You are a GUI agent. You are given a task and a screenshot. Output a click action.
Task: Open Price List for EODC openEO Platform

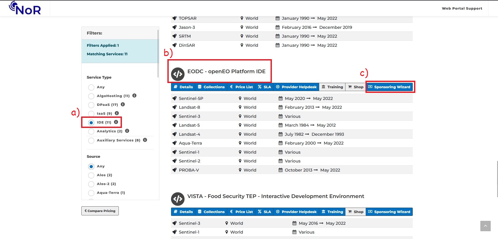click(x=241, y=87)
